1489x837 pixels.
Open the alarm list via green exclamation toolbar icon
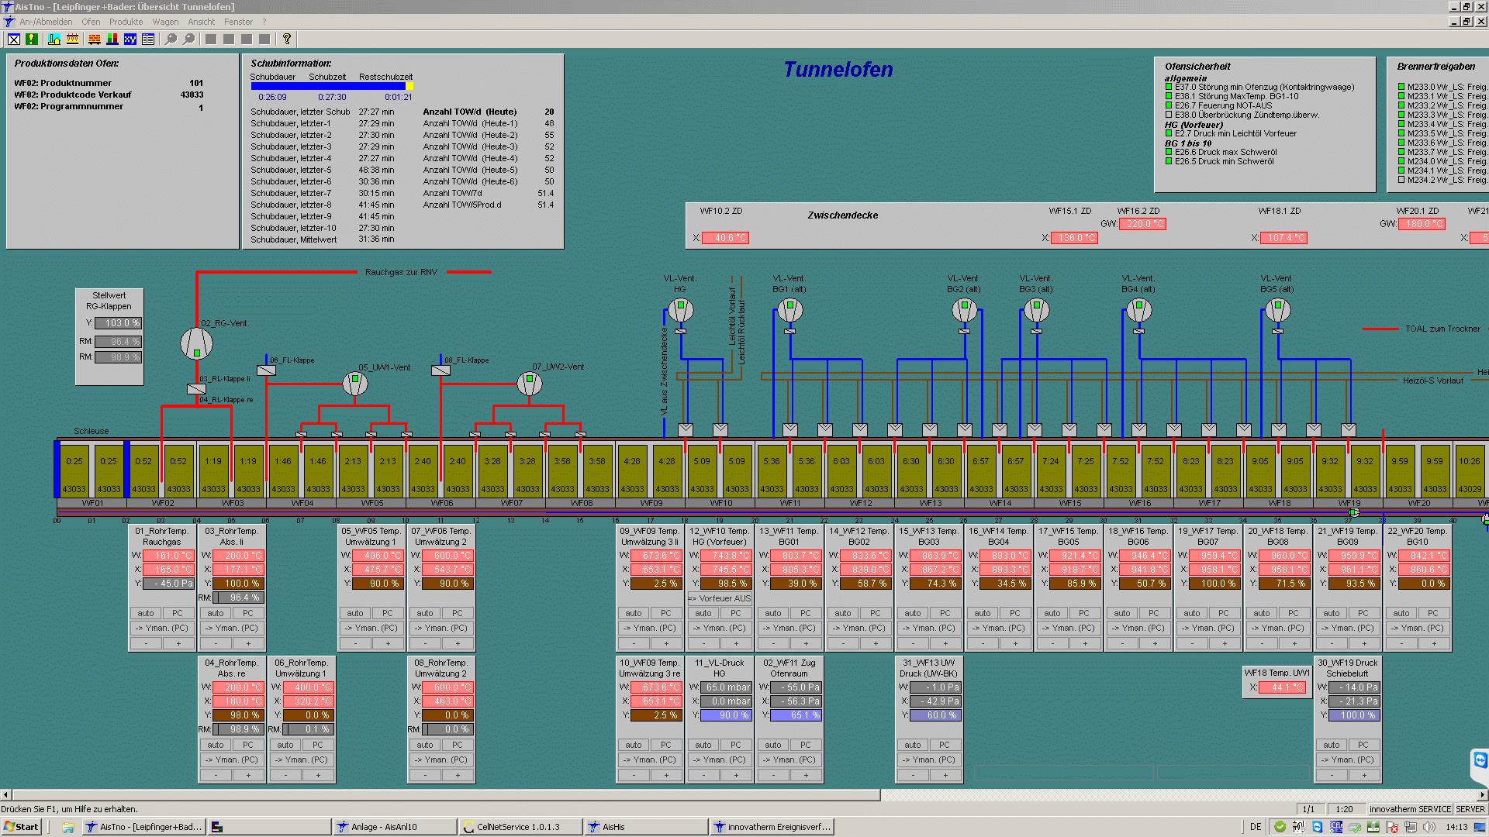coord(31,39)
